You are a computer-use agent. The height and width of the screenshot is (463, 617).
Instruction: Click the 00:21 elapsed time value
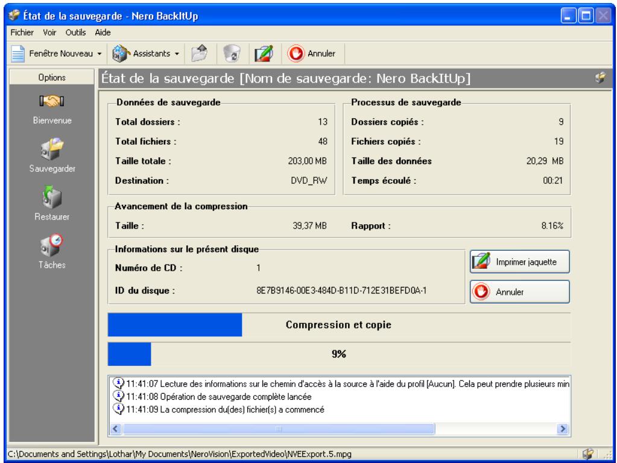pyautogui.click(x=553, y=181)
